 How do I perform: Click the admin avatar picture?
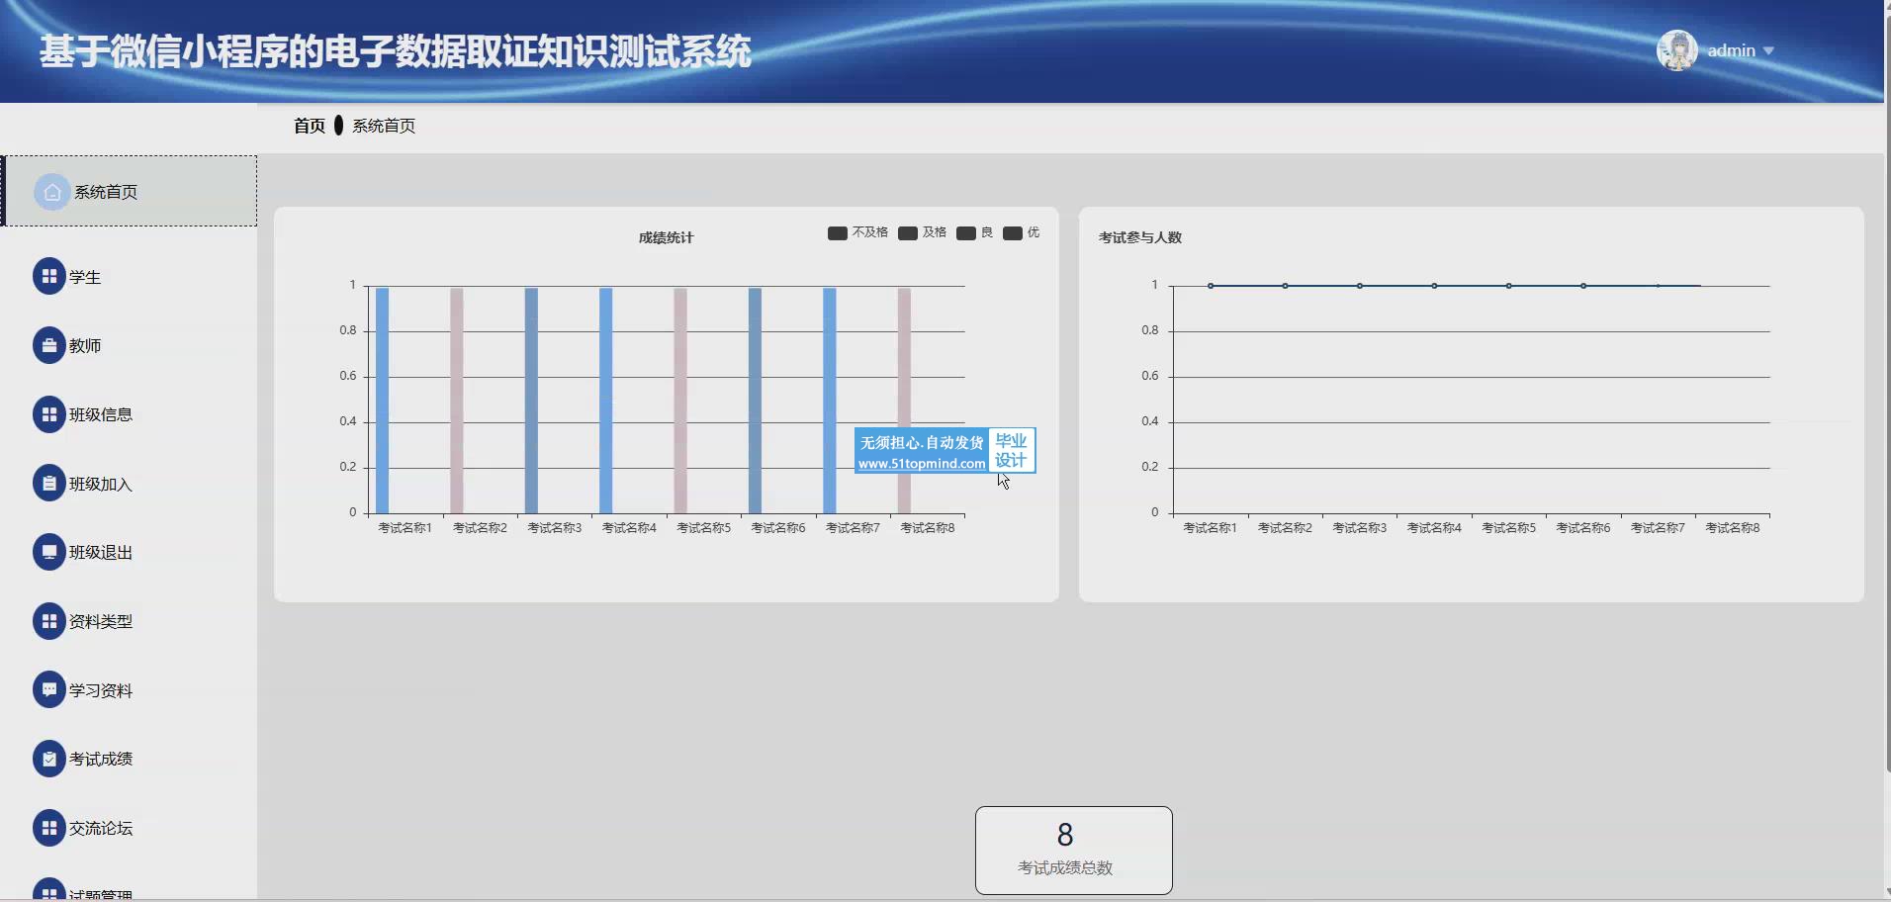tap(1676, 50)
